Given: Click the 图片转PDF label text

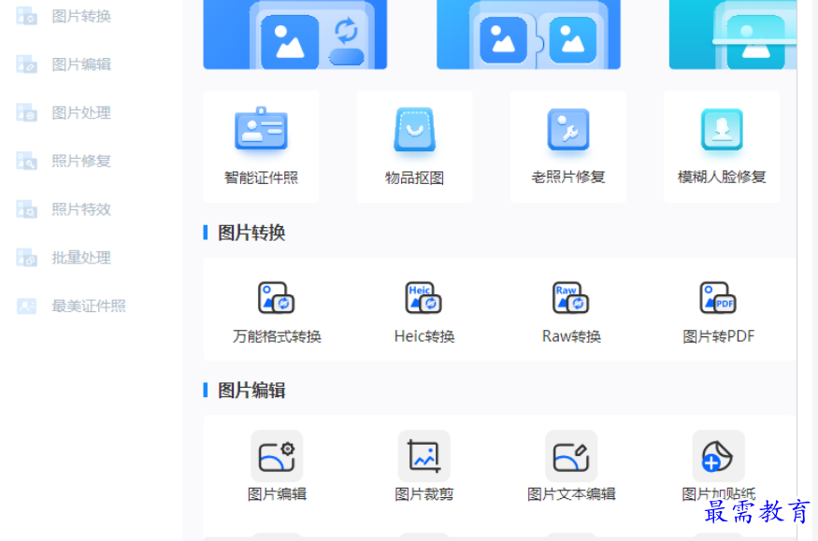Looking at the screenshot, I should pyautogui.click(x=718, y=336).
